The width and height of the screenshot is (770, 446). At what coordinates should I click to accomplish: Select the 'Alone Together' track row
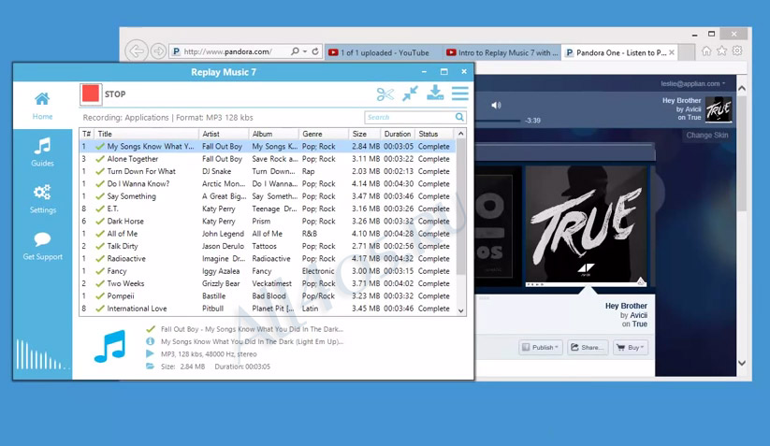268,159
